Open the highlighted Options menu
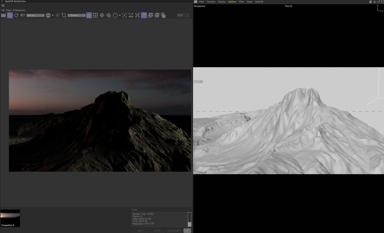The image size is (384, 233). click(x=232, y=2)
